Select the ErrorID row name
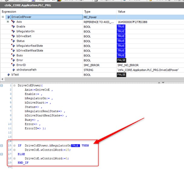The image size is (184, 169). tap(21, 65)
